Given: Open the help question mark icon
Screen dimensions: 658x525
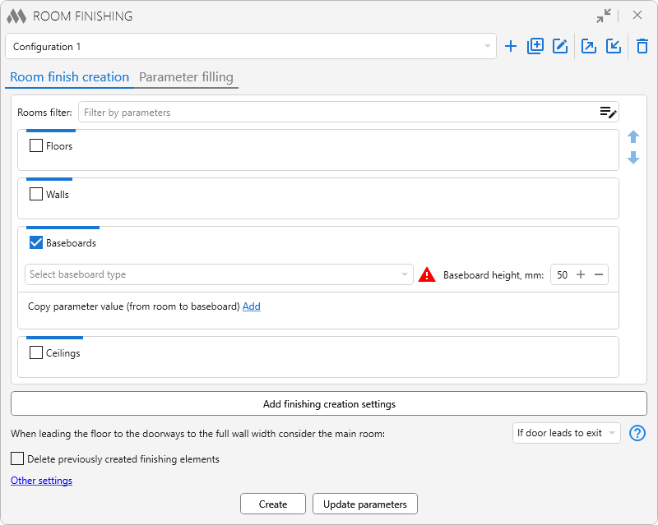Looking at the screenshot, I should point(637,433).
